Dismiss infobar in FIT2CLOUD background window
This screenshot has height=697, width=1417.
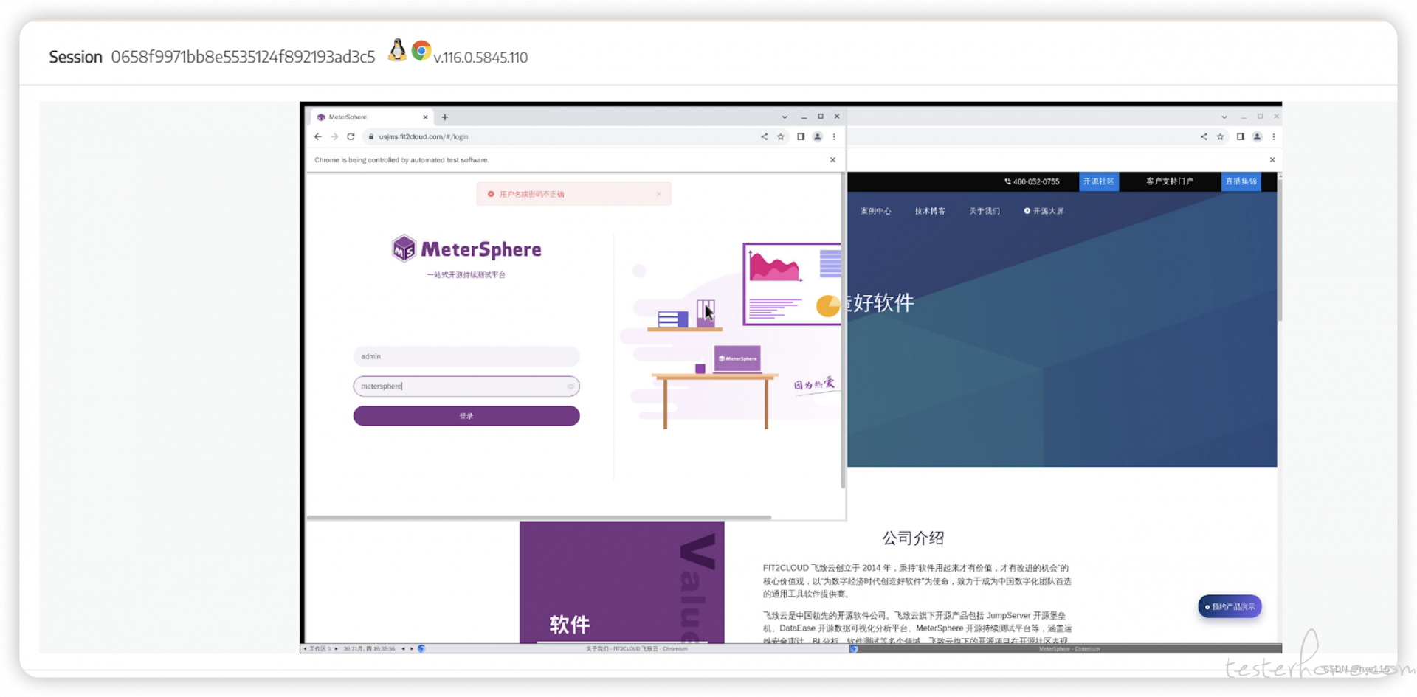click(x=1272, y=159)
